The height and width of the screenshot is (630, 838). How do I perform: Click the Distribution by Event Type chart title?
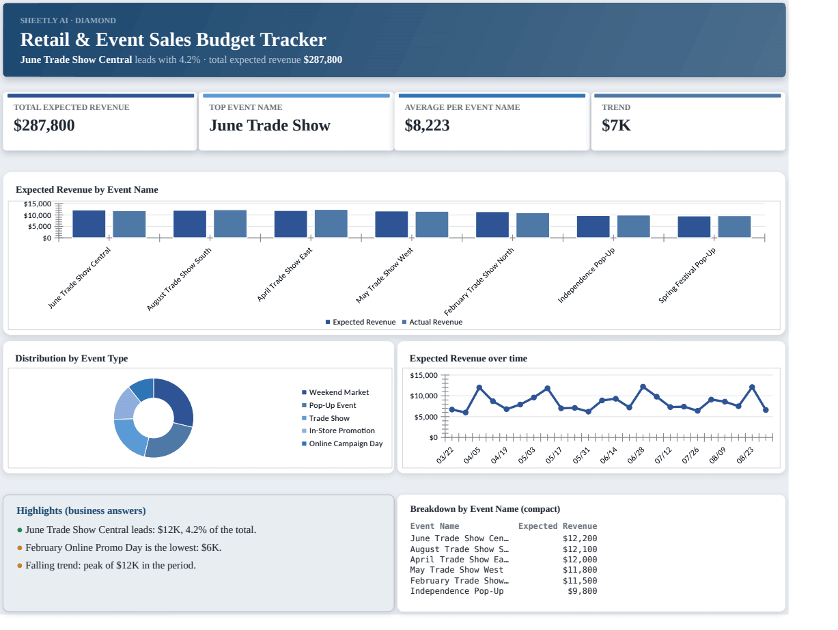coord(72,359)
